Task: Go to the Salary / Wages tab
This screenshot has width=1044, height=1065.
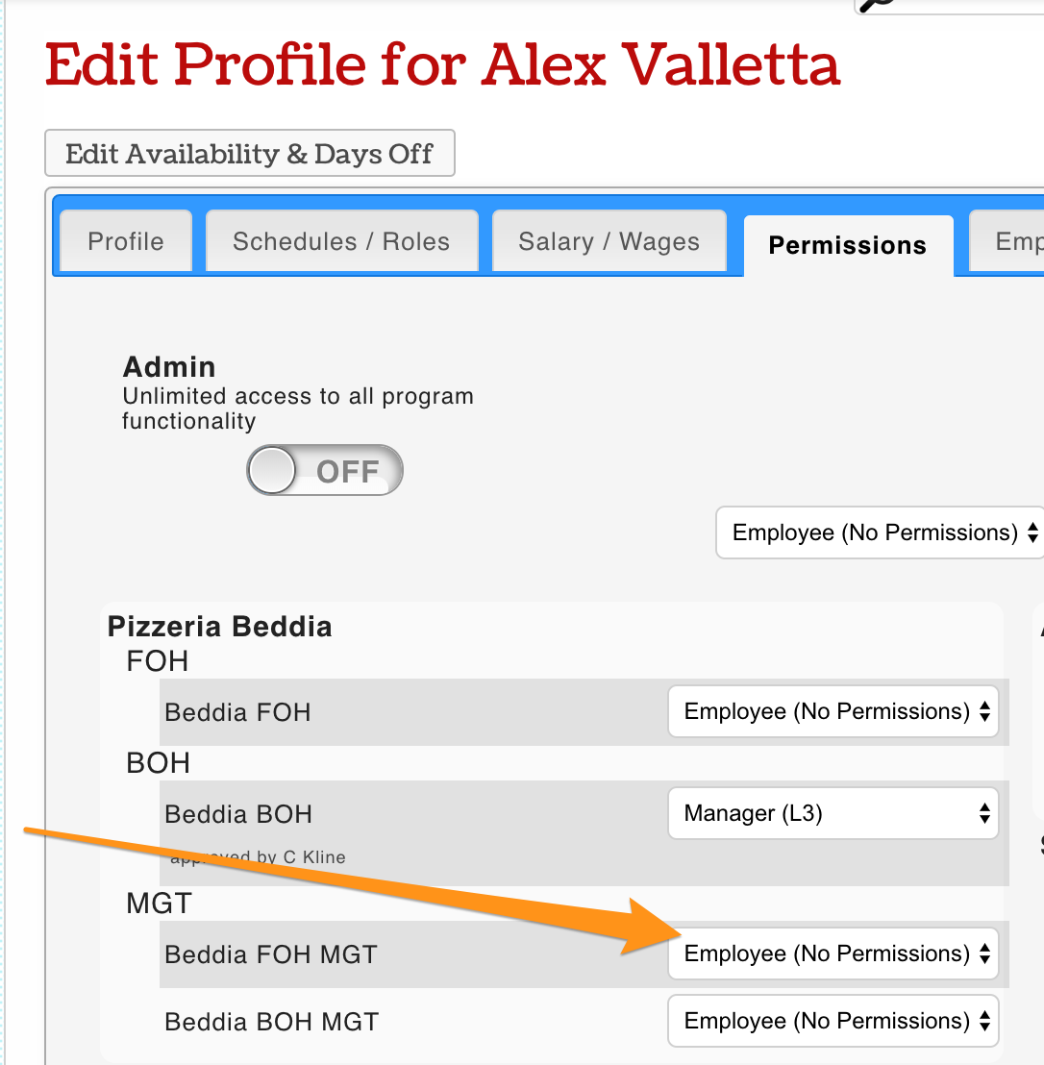Action: point(609,241)
